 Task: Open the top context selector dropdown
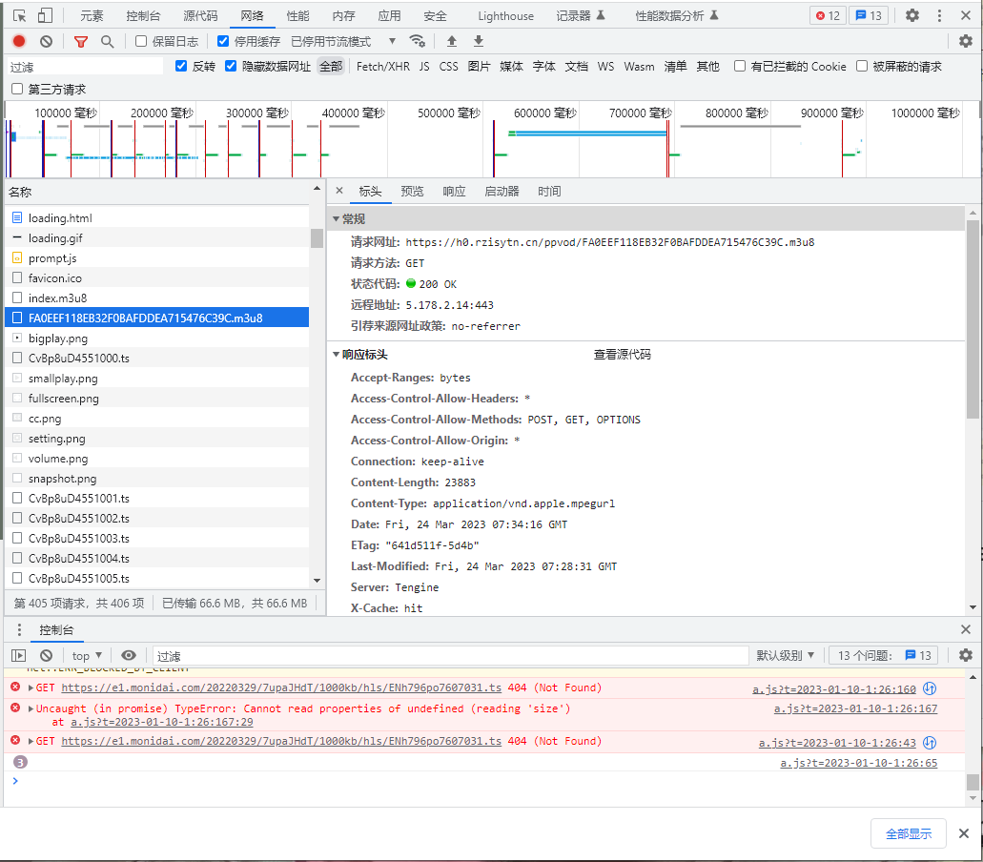(x=87, y=656)
